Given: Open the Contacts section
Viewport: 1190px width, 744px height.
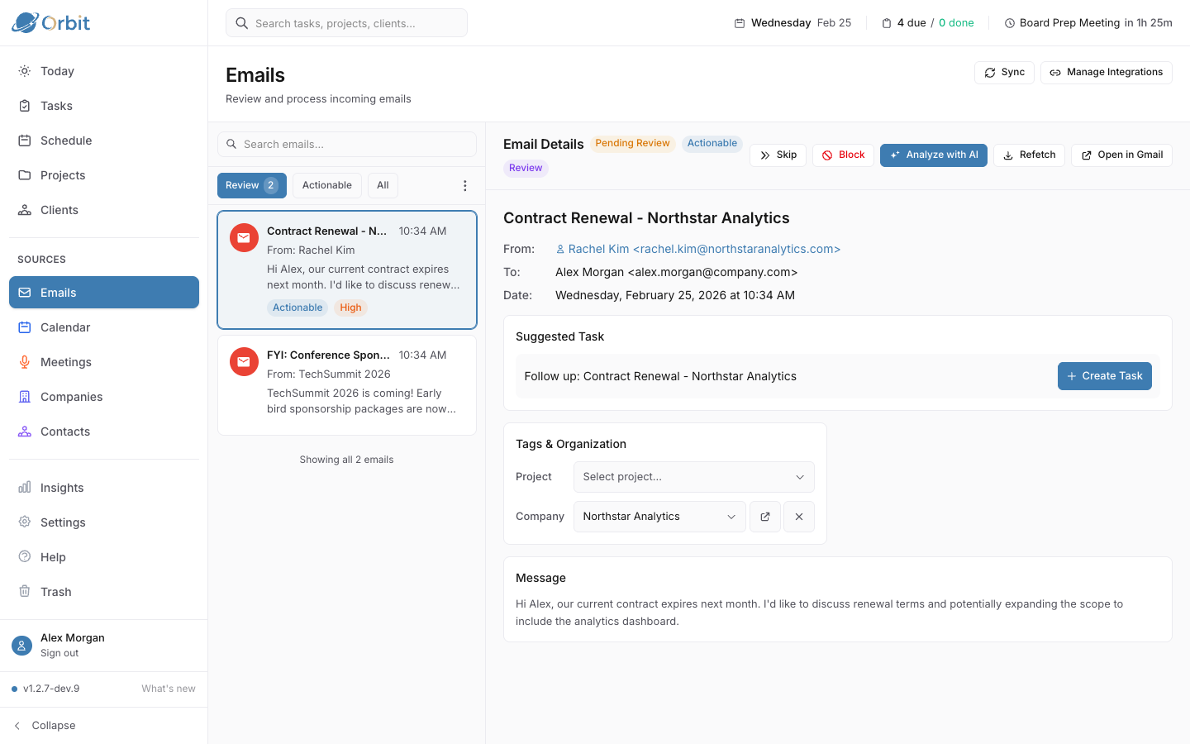Looking at the screenshot, I should pyautogui.click(x=66, y=431).
